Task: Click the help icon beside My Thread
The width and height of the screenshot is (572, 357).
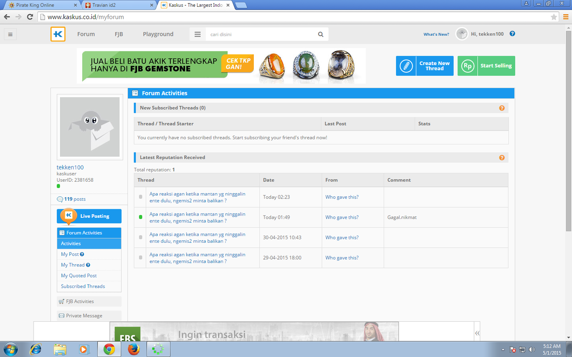Action: coord(88,265)
